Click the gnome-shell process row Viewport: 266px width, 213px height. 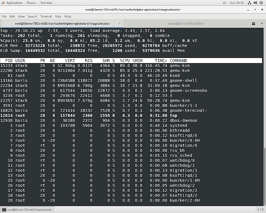[131, 81]
